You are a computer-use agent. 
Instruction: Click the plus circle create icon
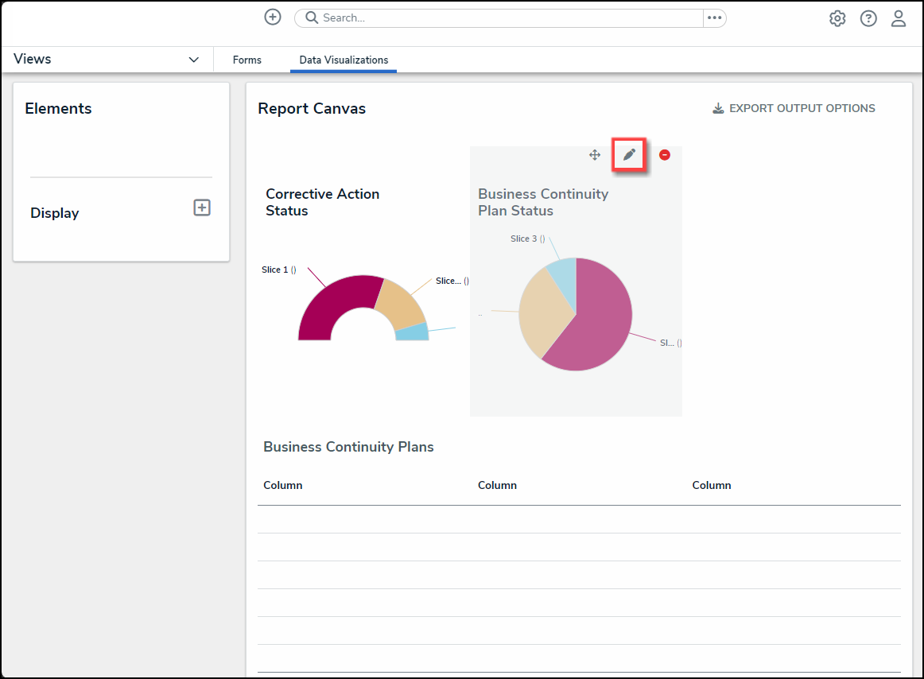tap(273, 17)
